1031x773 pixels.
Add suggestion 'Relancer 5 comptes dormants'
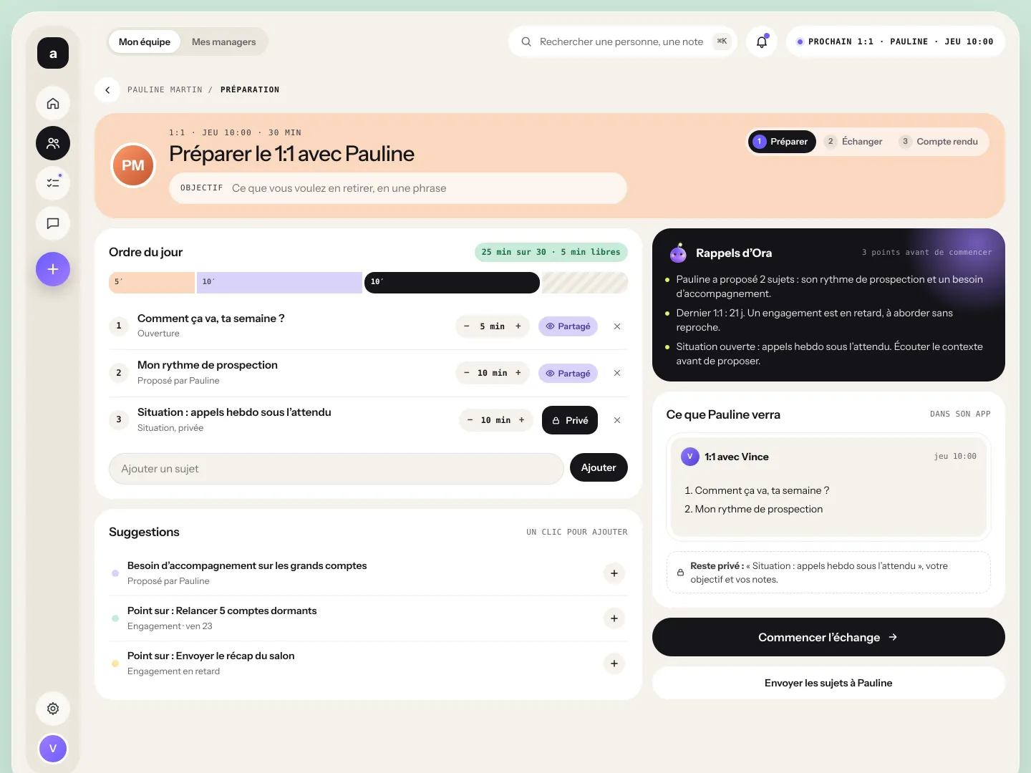pos(614,618)
